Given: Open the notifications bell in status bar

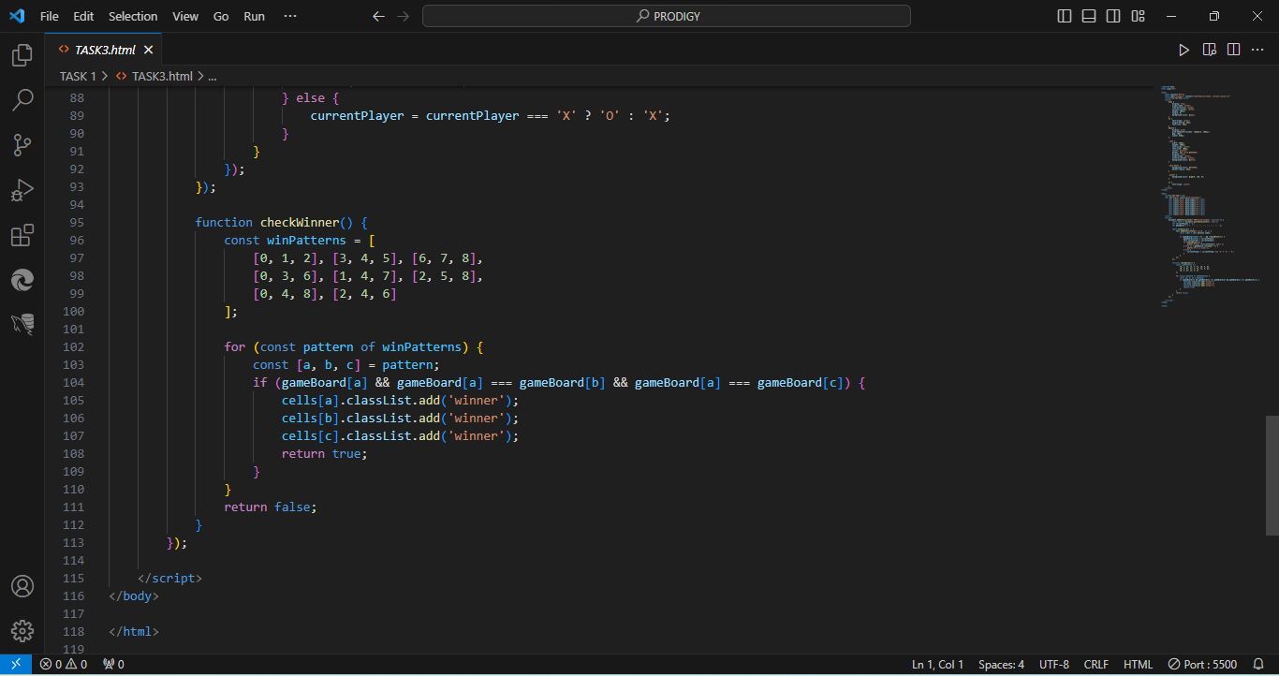Looking at the screenshot, I should (x=1258, y=665).
